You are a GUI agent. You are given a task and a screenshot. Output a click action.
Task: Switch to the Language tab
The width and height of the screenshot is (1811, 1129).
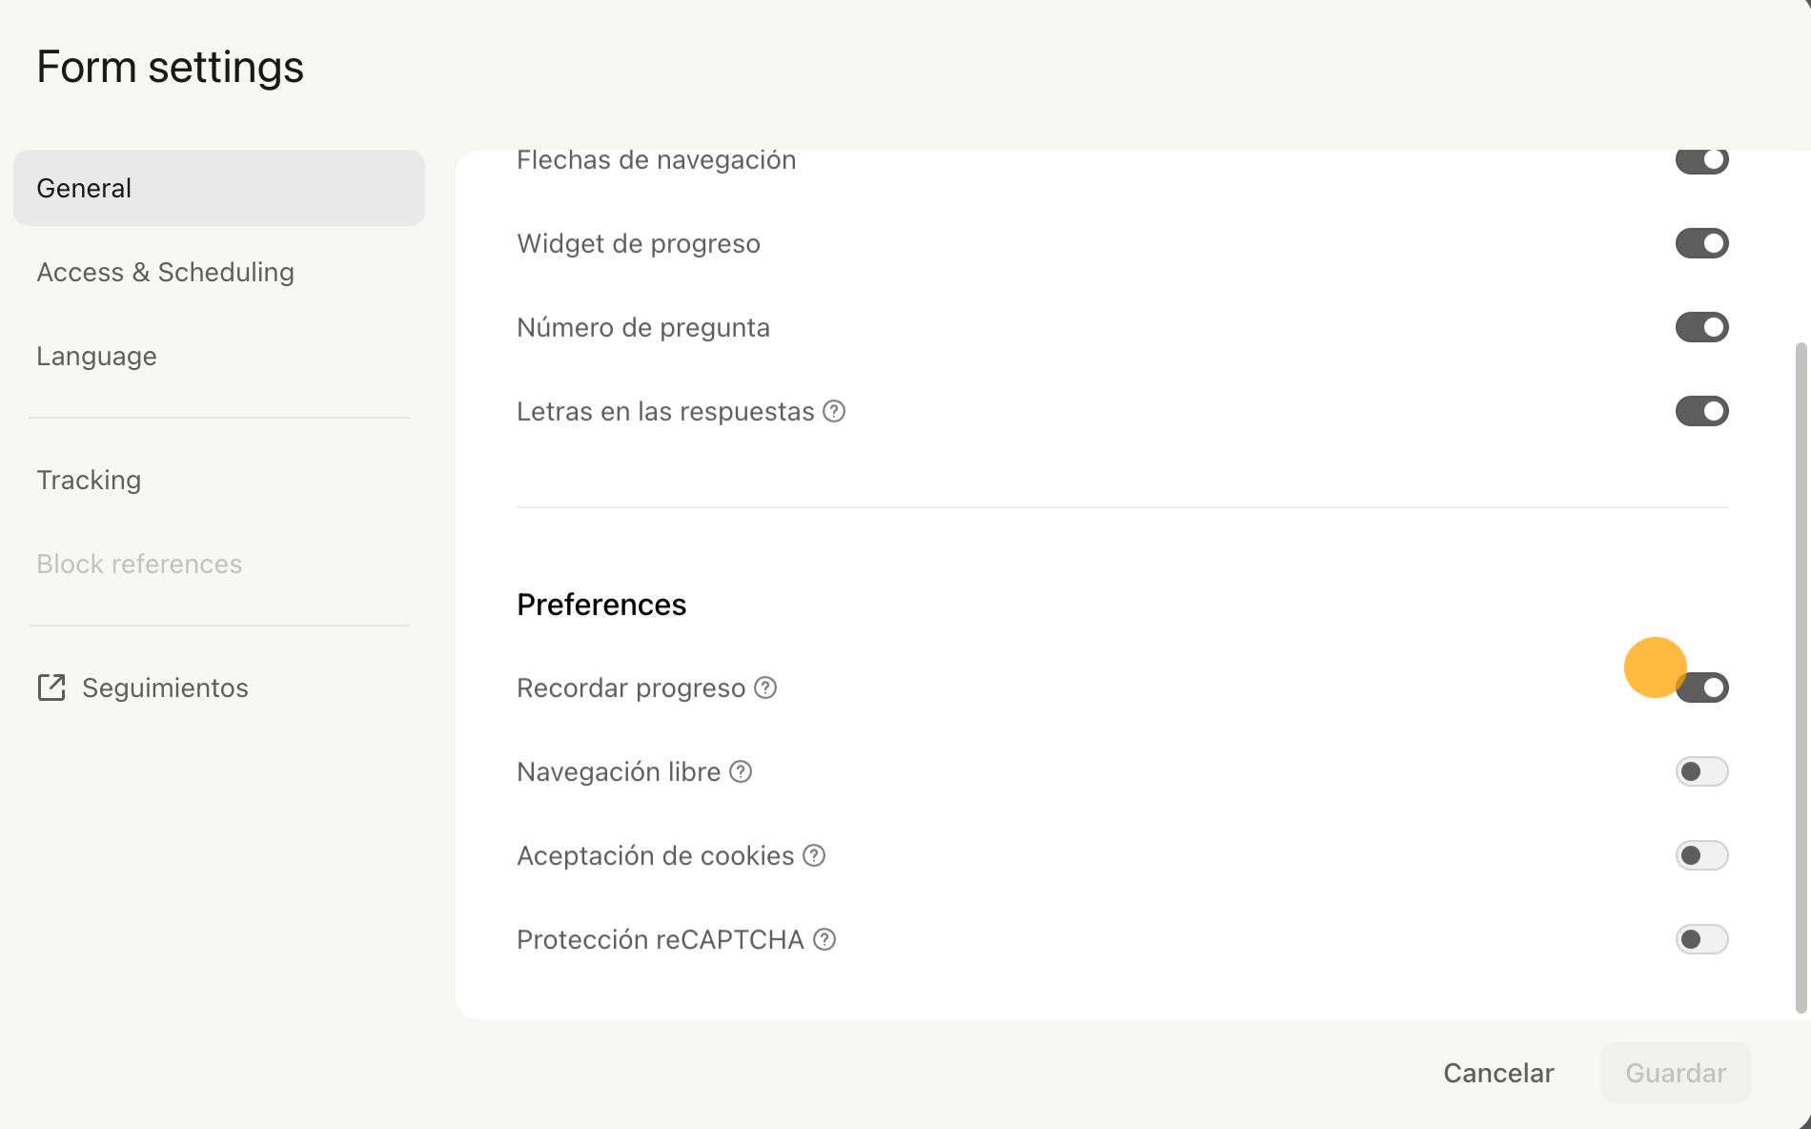(96, 356)
